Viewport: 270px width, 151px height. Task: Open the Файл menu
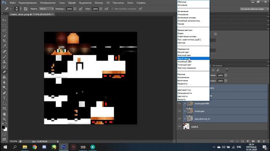pyautogui.click(x=13, y=3)
